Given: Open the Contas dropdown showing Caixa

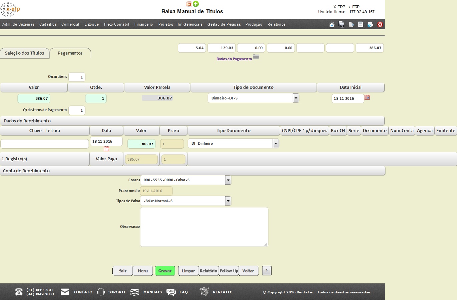Looking at the screenshot, I should (228, 180).
